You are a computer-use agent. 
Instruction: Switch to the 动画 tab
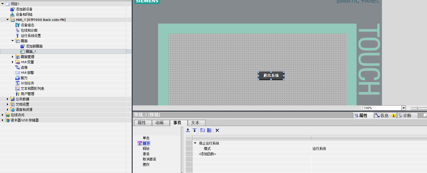159,123
